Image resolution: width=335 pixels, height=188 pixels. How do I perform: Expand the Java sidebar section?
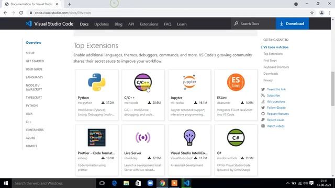click(29, 114)
